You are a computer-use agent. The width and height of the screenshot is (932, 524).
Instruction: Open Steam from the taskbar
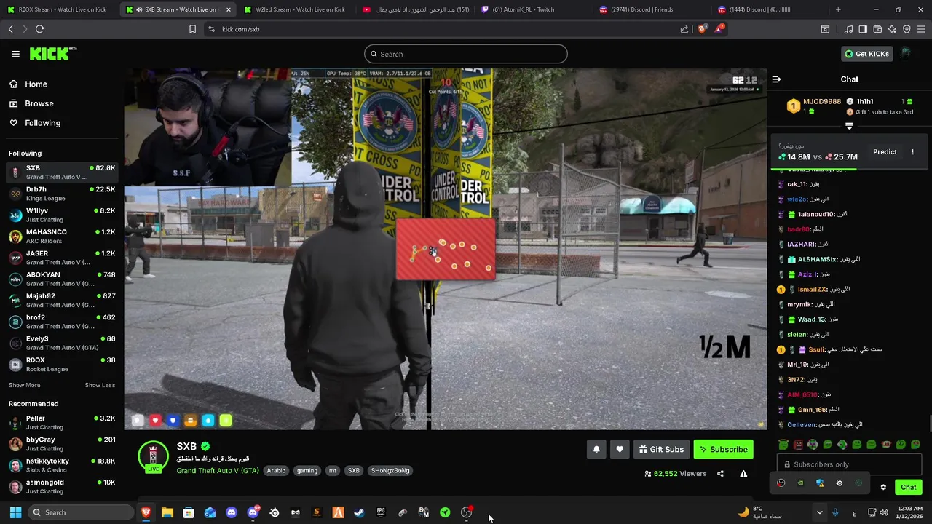pyautogui.click(x=359, y=512)
